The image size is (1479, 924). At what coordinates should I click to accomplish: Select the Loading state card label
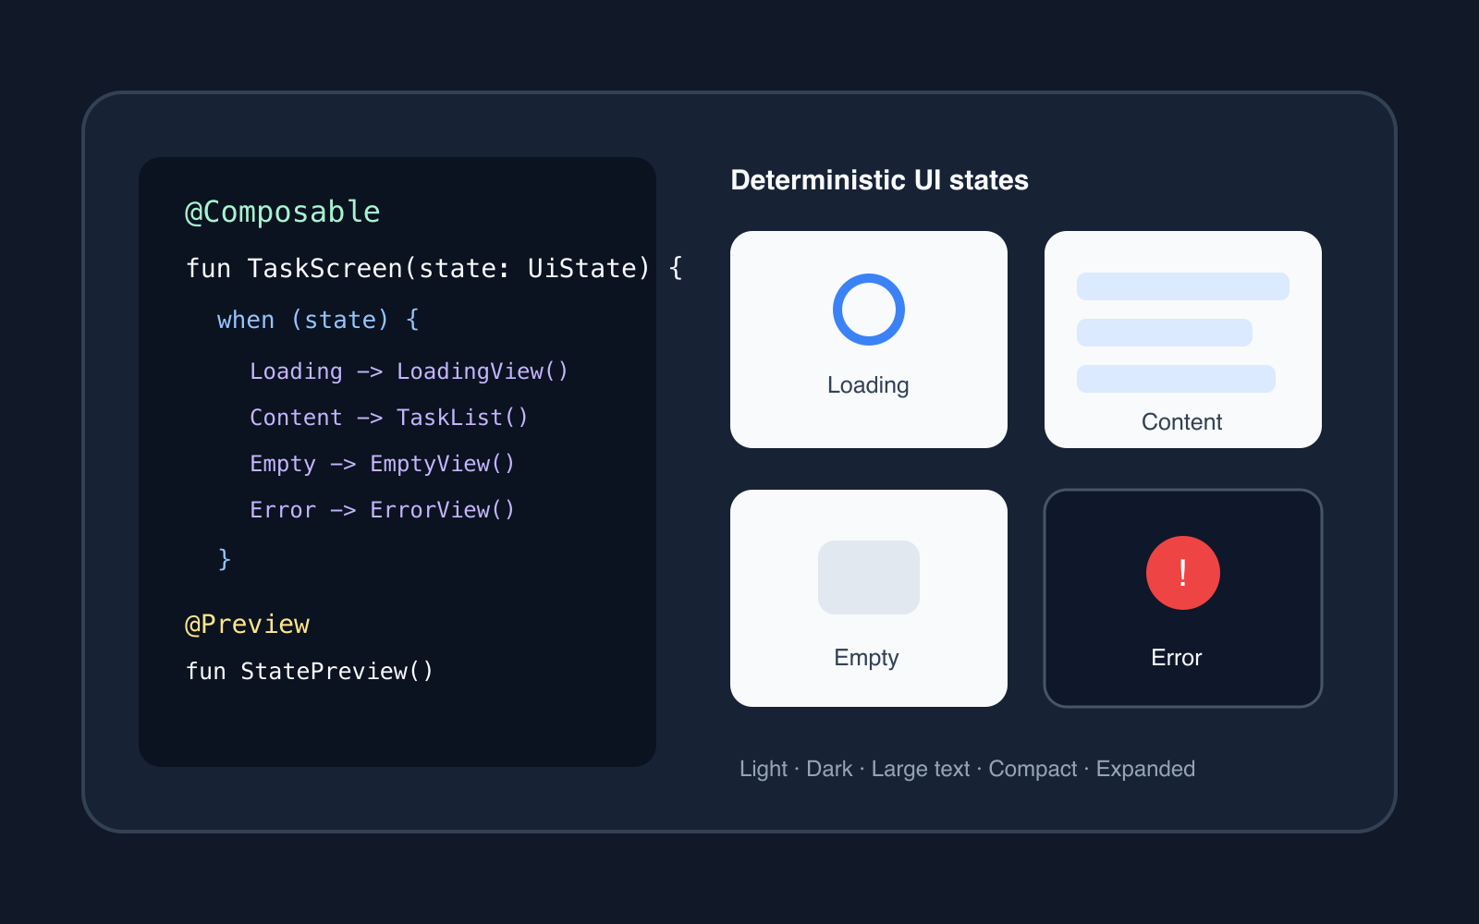868,385
